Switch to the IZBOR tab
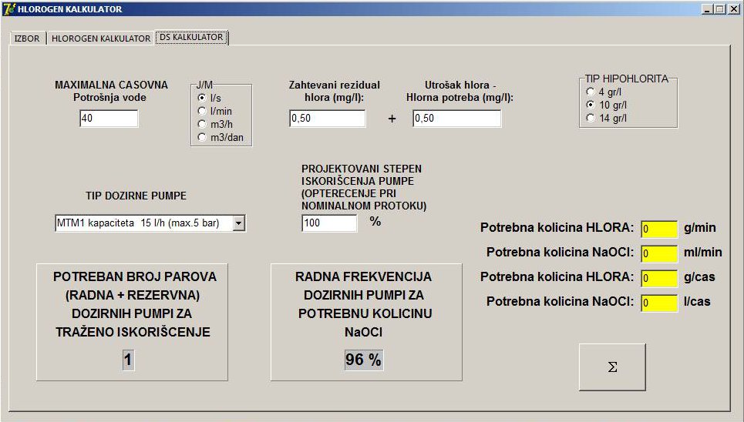The width and height of the screenshot is (744, 422). [x=27, y=39]
